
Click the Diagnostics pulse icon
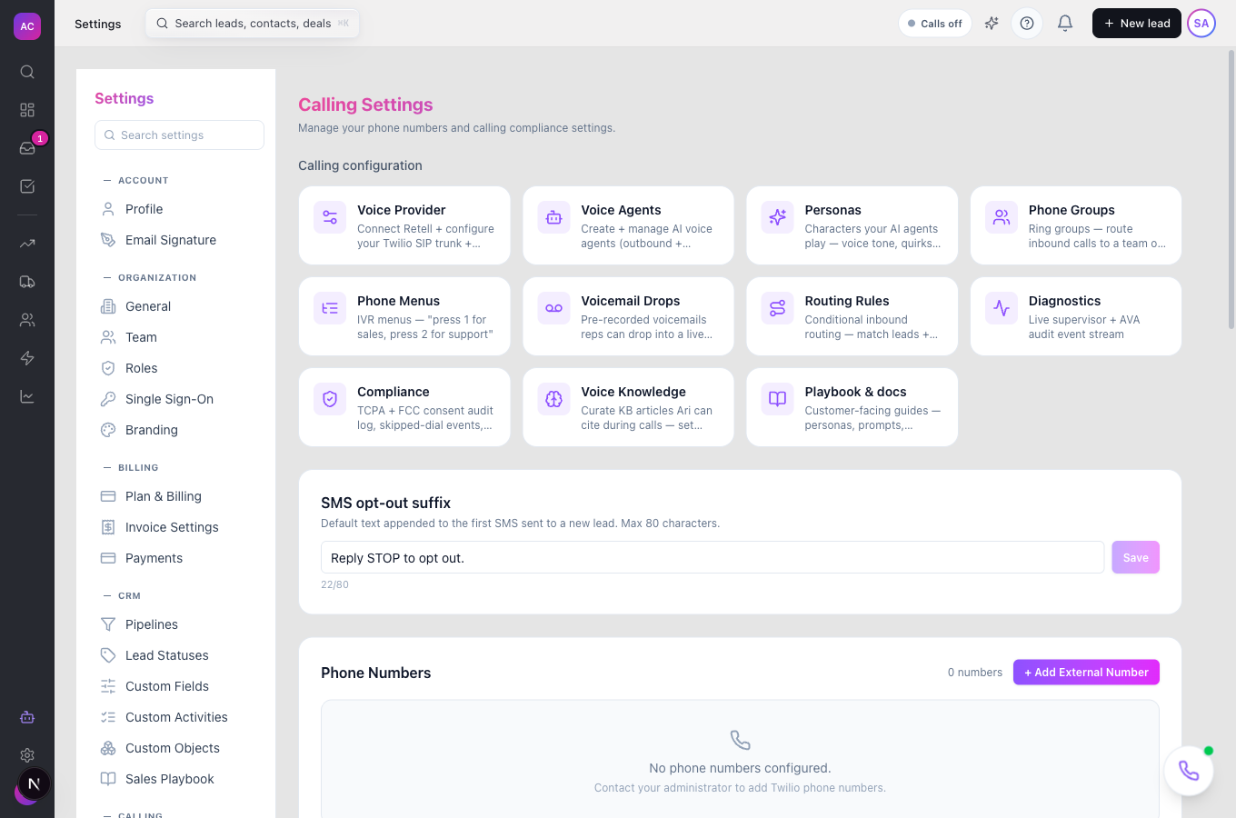pos(1002,308)
